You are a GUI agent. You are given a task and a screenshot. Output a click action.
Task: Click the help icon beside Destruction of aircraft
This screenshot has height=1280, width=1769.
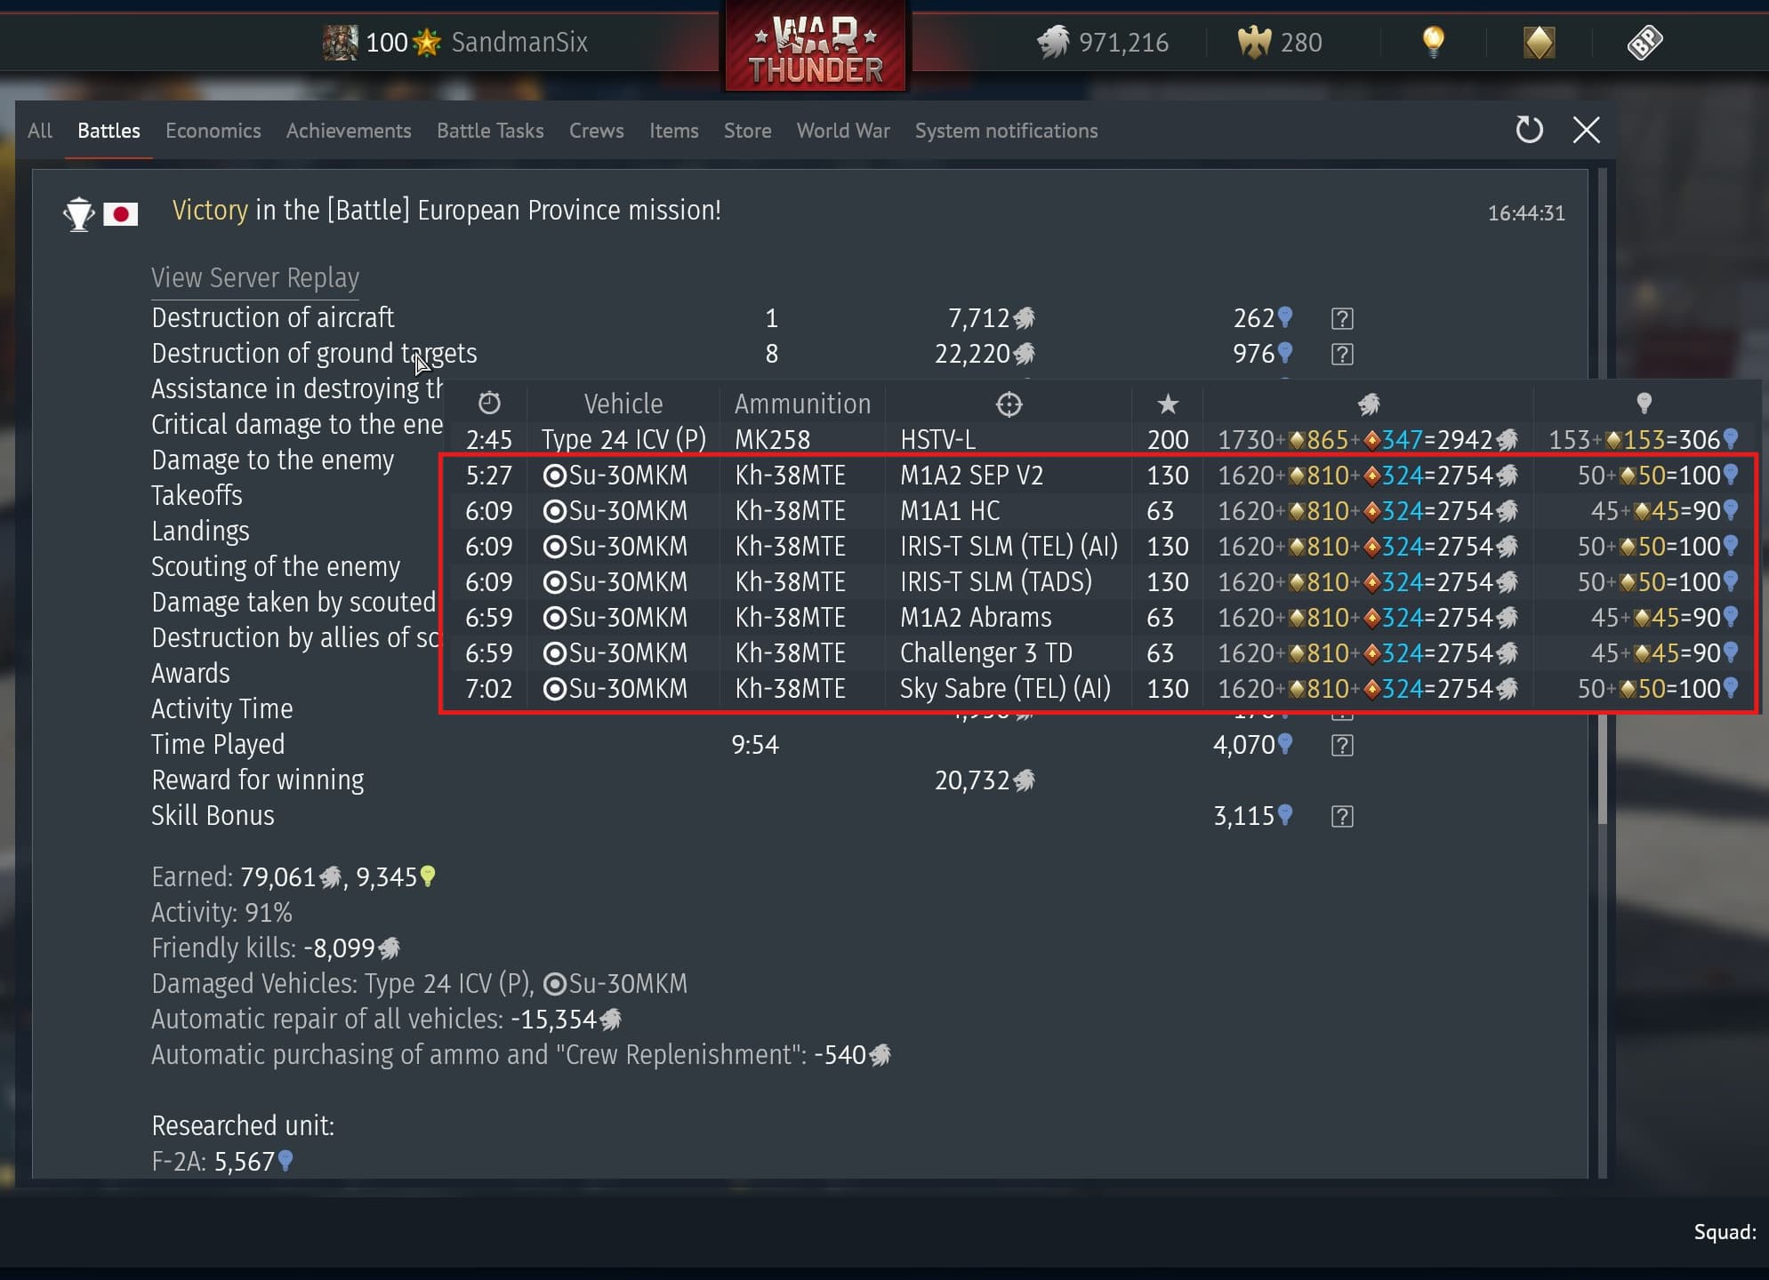[1342, 318]
